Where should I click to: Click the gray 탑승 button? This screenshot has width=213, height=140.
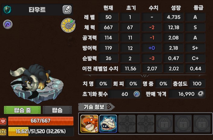tap(57, 110)
